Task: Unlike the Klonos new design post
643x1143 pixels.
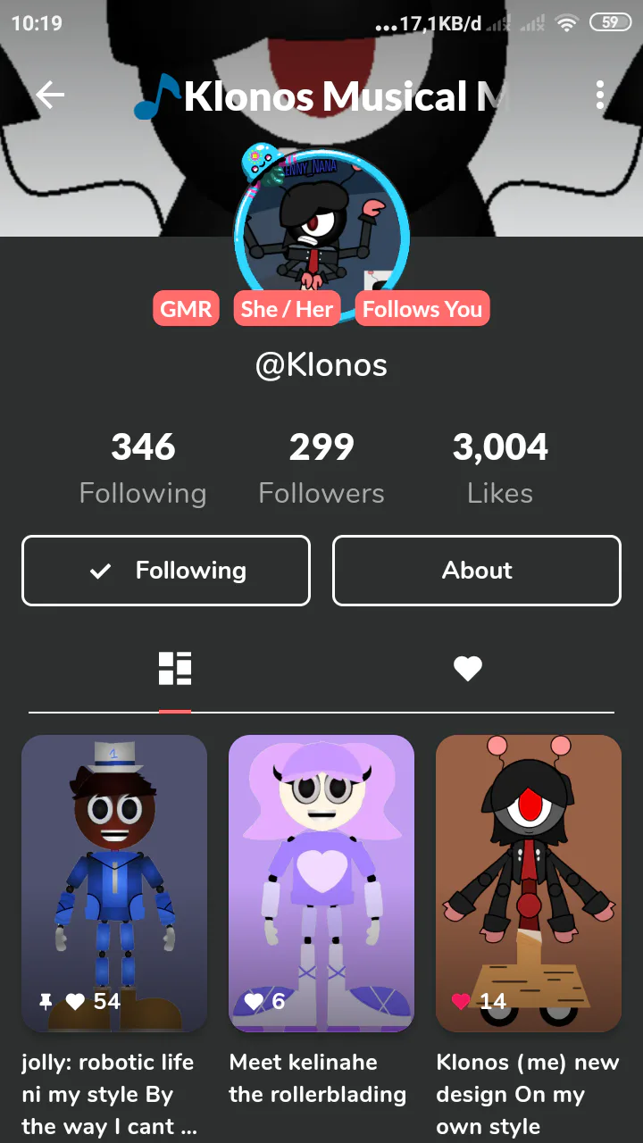Action: tap(461, 1002)
